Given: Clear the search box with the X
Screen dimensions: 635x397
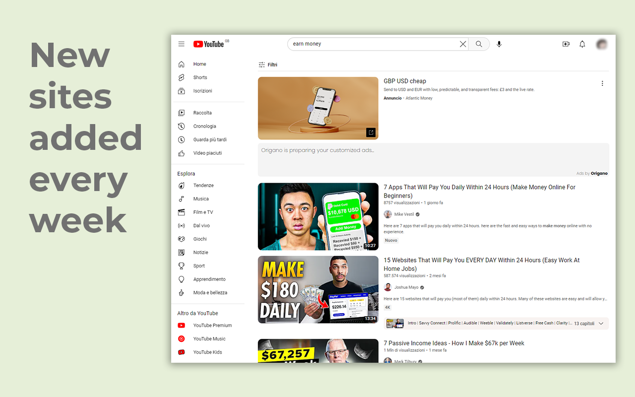Looking at the screenshot, I should coord(463,44).
